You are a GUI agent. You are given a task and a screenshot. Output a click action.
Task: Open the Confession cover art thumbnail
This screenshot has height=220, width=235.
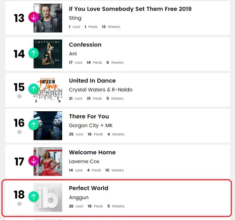coord(48,54)
